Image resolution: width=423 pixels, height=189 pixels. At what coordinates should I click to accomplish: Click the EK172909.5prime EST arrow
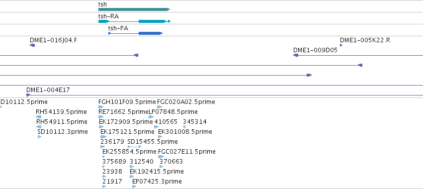coord(102,127)
